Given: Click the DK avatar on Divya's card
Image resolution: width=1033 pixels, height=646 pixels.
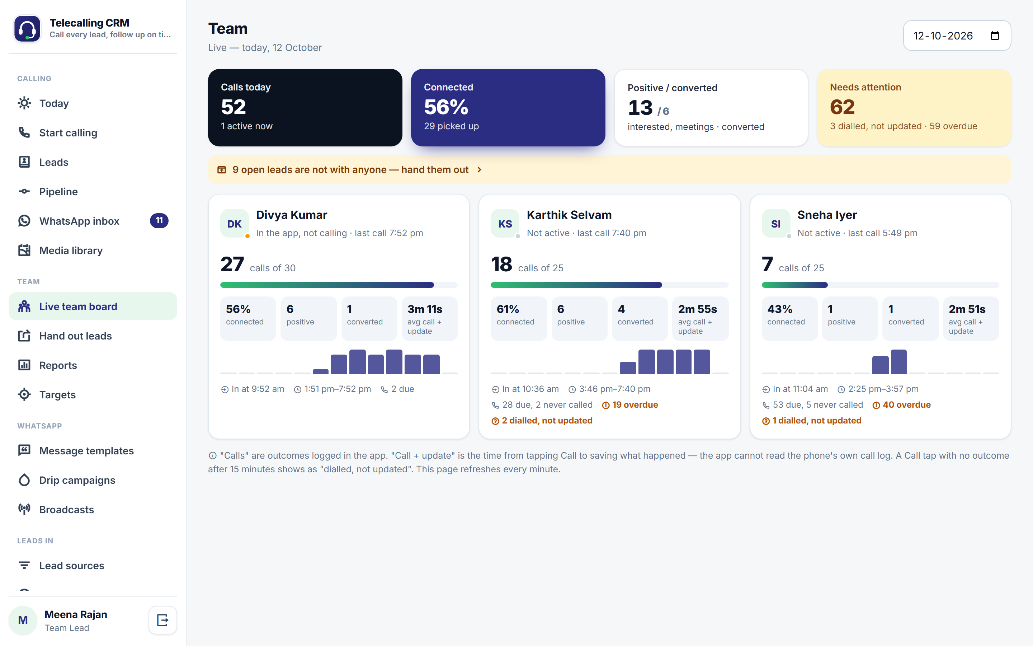Looking at the screenshot, I should click(234, 224).
